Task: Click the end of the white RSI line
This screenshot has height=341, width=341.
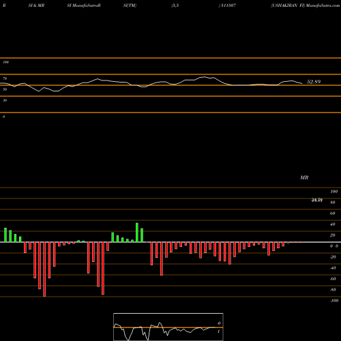Action: [302, 84]
